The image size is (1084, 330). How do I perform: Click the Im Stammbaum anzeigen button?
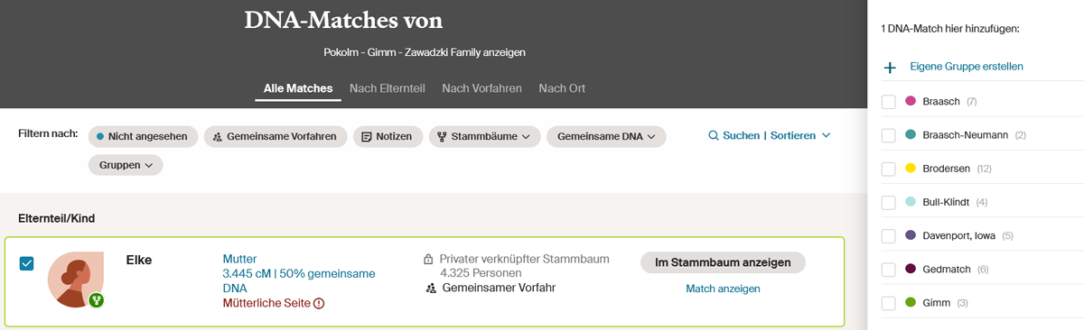[723, 262]
